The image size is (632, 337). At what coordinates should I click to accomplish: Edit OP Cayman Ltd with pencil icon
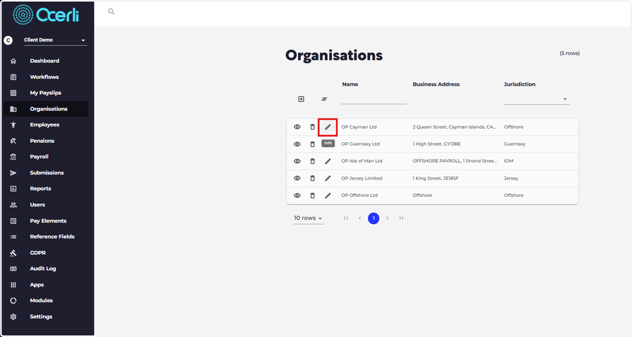tap(328, 127)
